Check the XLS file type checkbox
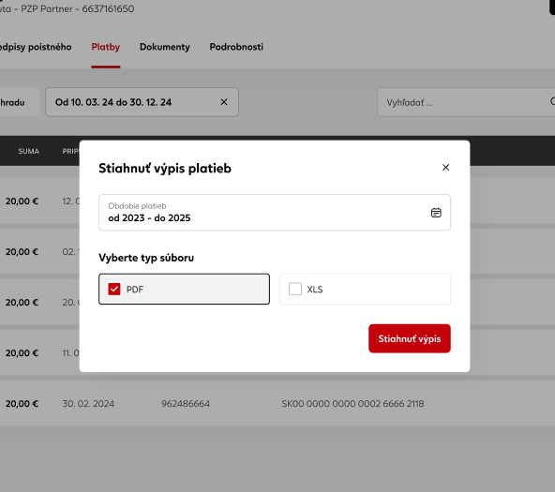 tap(295, 289)
